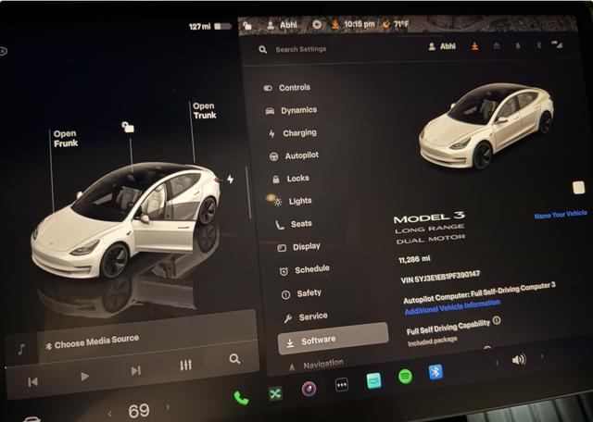Open the Safety settings

301,293
